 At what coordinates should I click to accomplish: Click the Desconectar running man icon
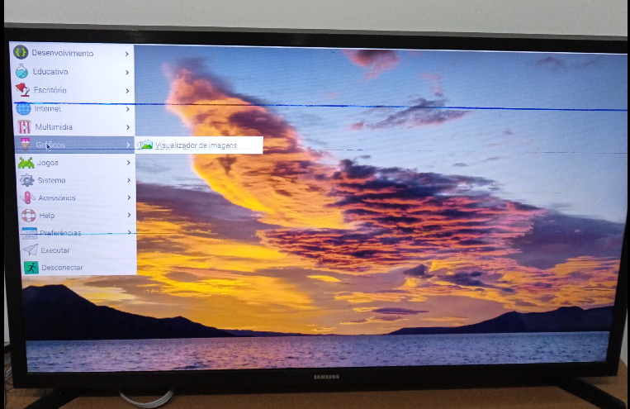[x=31, y=268]
